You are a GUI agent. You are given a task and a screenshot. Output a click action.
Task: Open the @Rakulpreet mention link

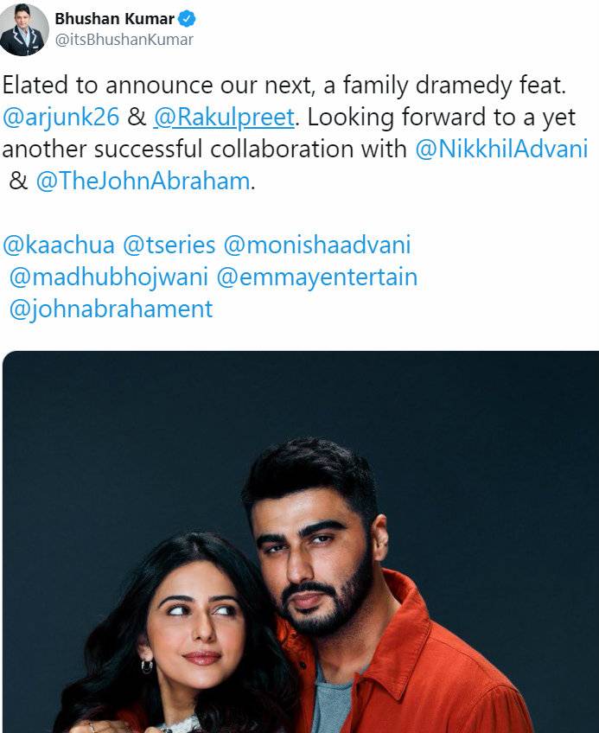pos(223,117)
